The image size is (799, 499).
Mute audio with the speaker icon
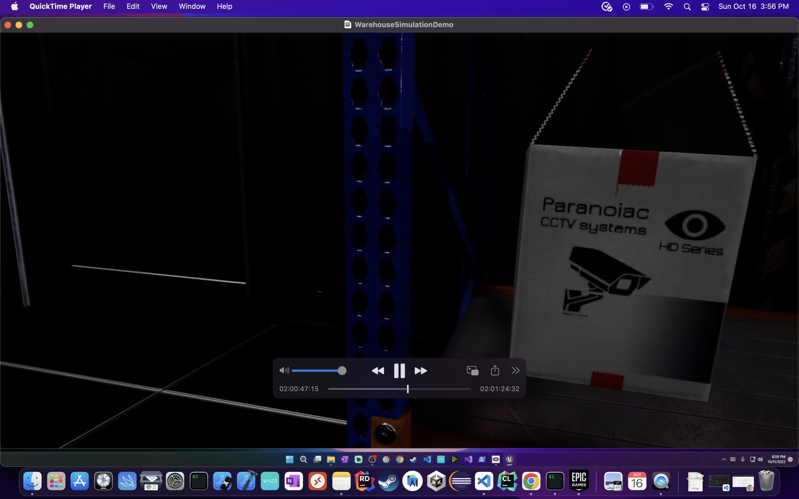(284, 370)
